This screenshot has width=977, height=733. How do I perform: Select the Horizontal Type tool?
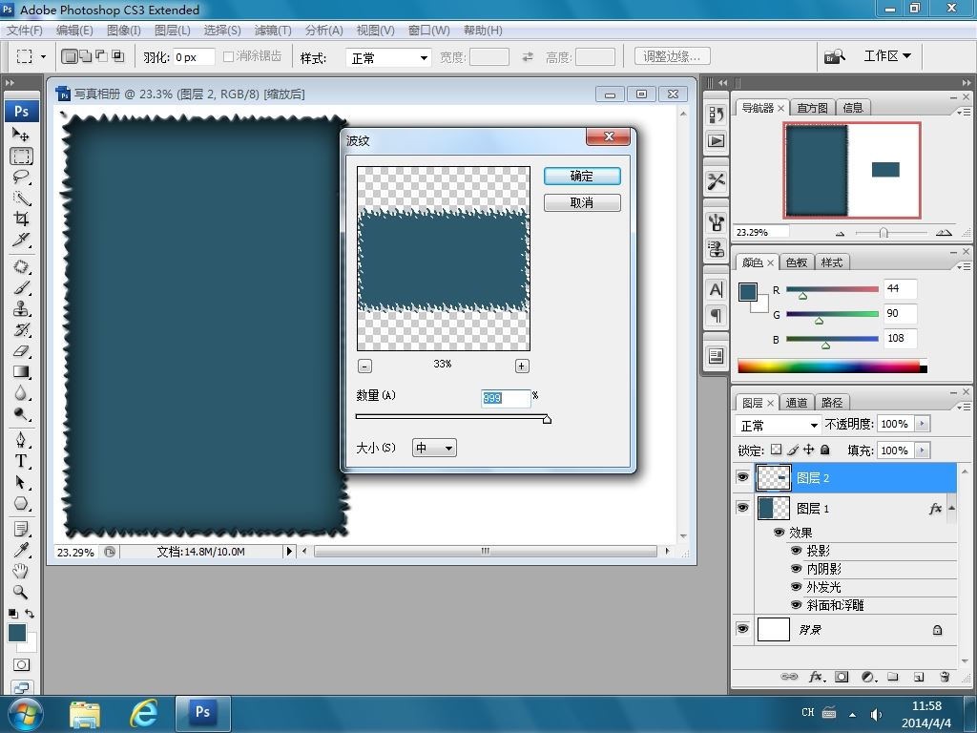pyautogui.click(x=21, y=461)
